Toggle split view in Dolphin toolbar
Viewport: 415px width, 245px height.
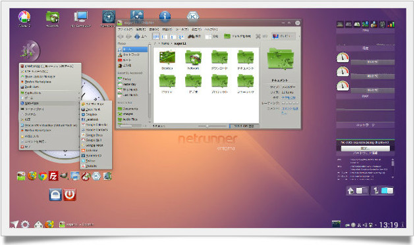click(212, 36)
